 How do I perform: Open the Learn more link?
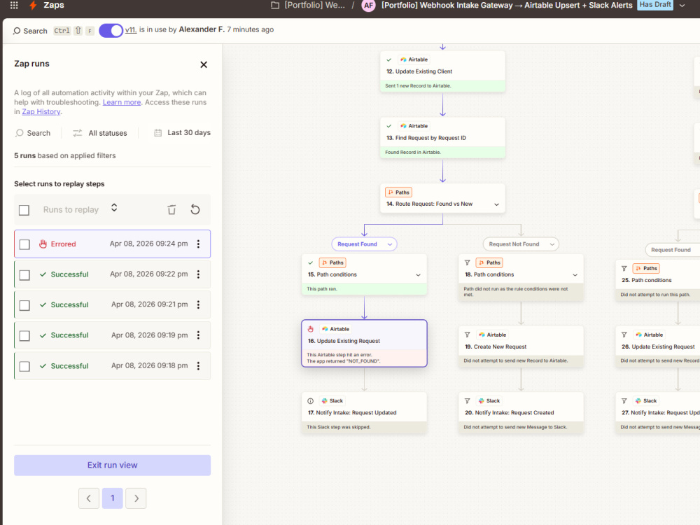point(122,102)
